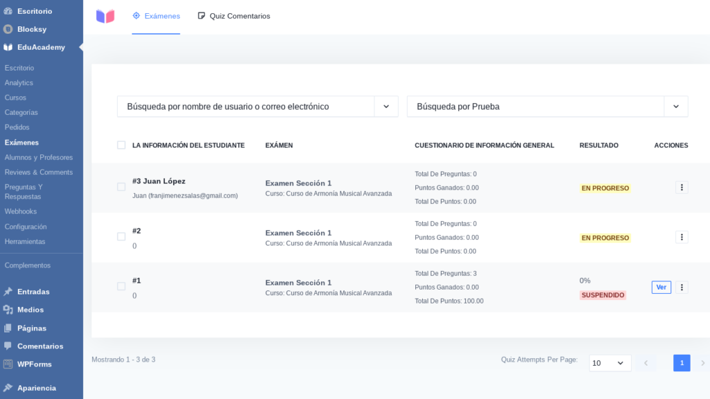Image resolution: width=710 pixels, height=399 pixels.
Task: Click the 0% result for attempt #1
Action: (x=585, y=281)
